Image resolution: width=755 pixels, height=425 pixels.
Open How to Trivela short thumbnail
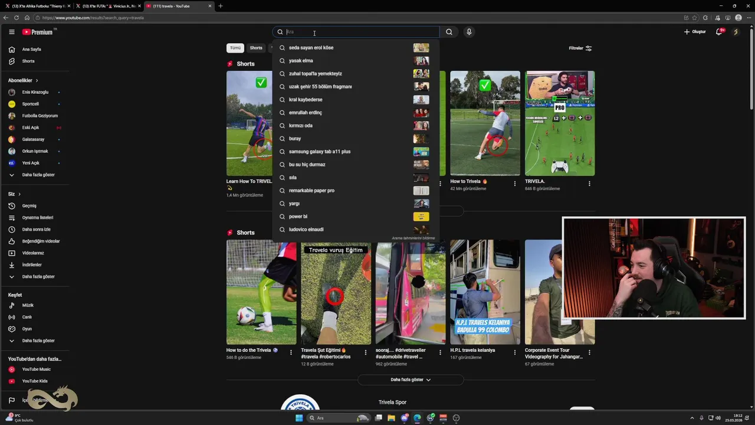pos(485,123)
